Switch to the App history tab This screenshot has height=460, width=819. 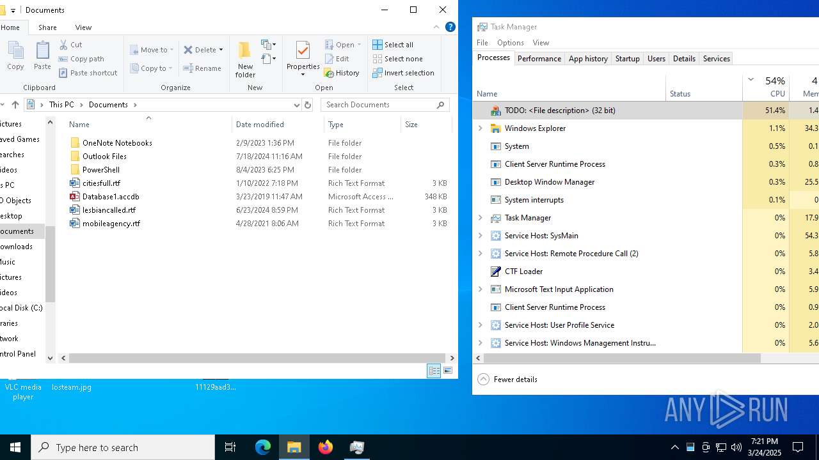point(588,59)
